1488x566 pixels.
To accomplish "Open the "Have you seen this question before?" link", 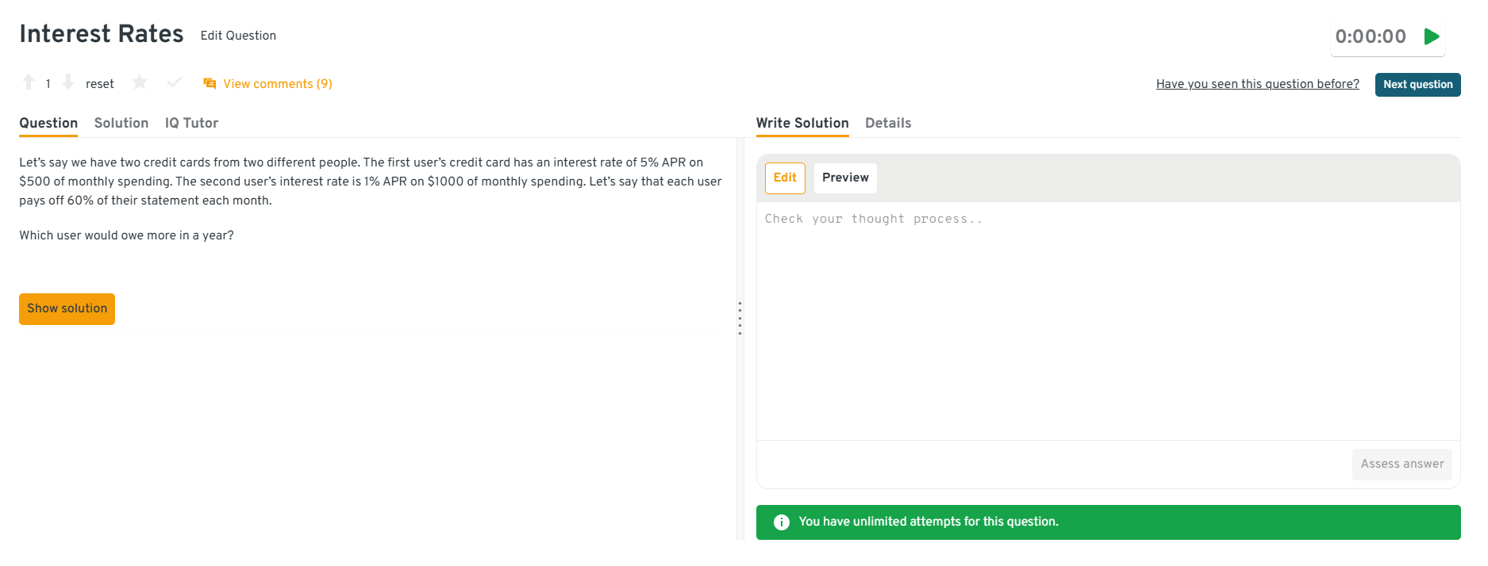I will point(1257,85).
